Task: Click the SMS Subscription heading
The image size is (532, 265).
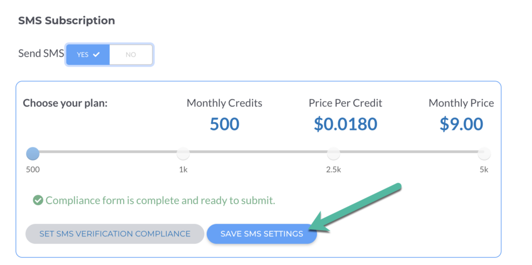Action: tap(66, 21)
